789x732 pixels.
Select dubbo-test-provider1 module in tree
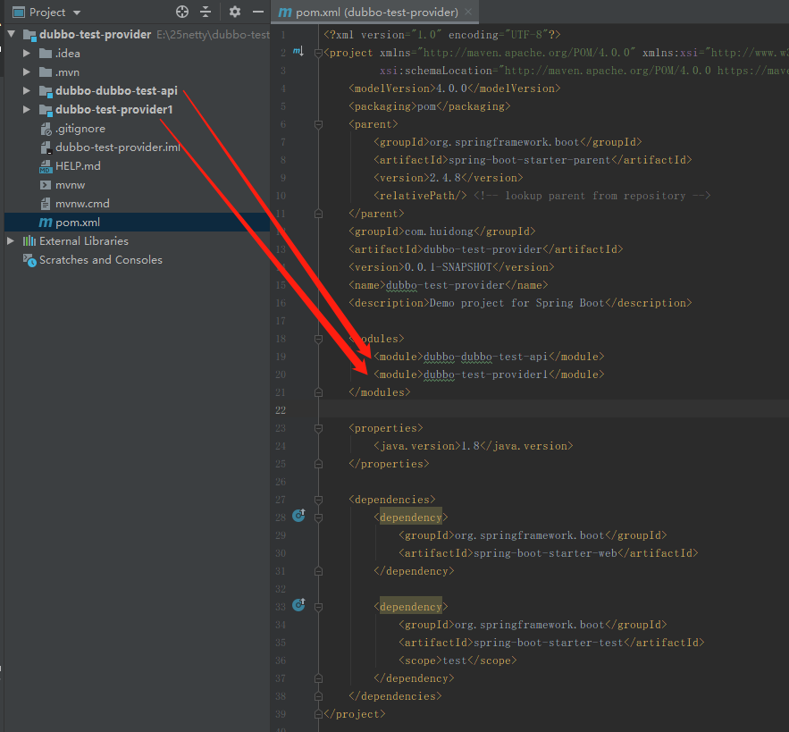point(114,109)
